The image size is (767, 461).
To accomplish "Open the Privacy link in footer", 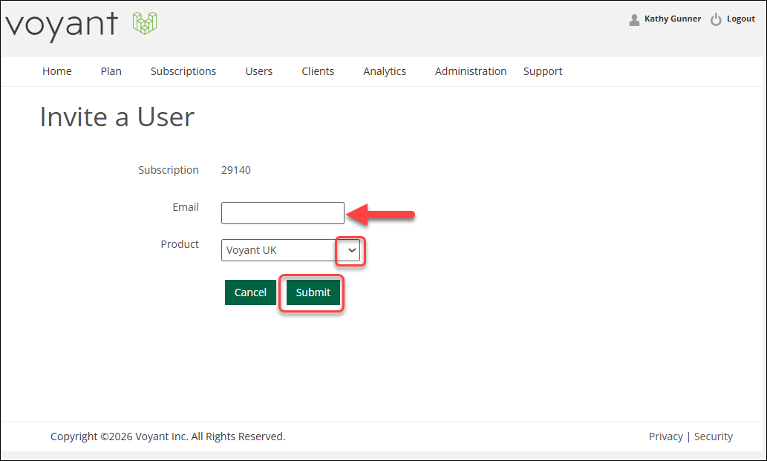I will pos(666,437).
